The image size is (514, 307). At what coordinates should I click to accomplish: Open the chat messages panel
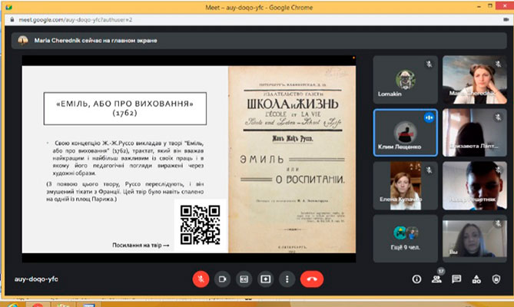pos(456,279)
